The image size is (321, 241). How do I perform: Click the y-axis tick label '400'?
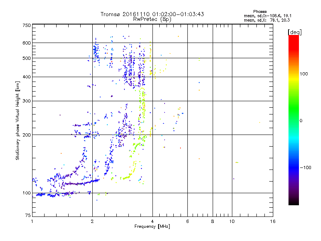[x=26, y=77]
